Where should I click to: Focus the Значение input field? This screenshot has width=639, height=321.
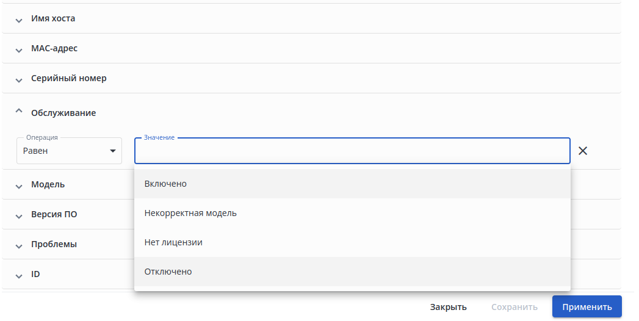[352, 151]
